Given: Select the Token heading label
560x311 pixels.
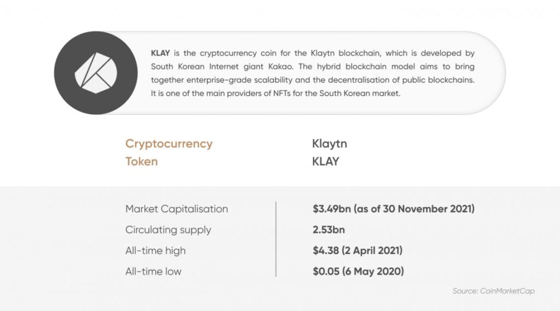Looking at the screenshot, I should coord(141,161).
